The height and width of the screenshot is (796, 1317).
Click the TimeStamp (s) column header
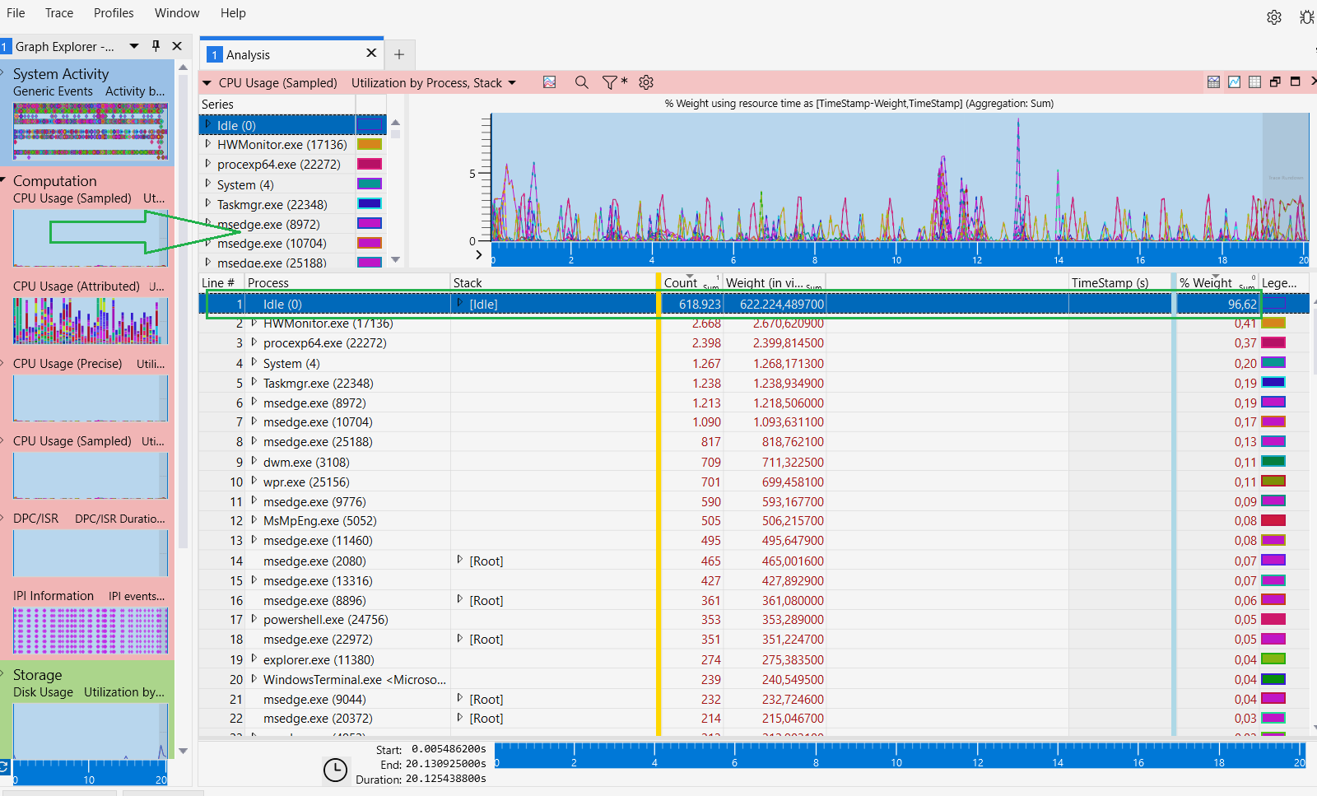1120,282
